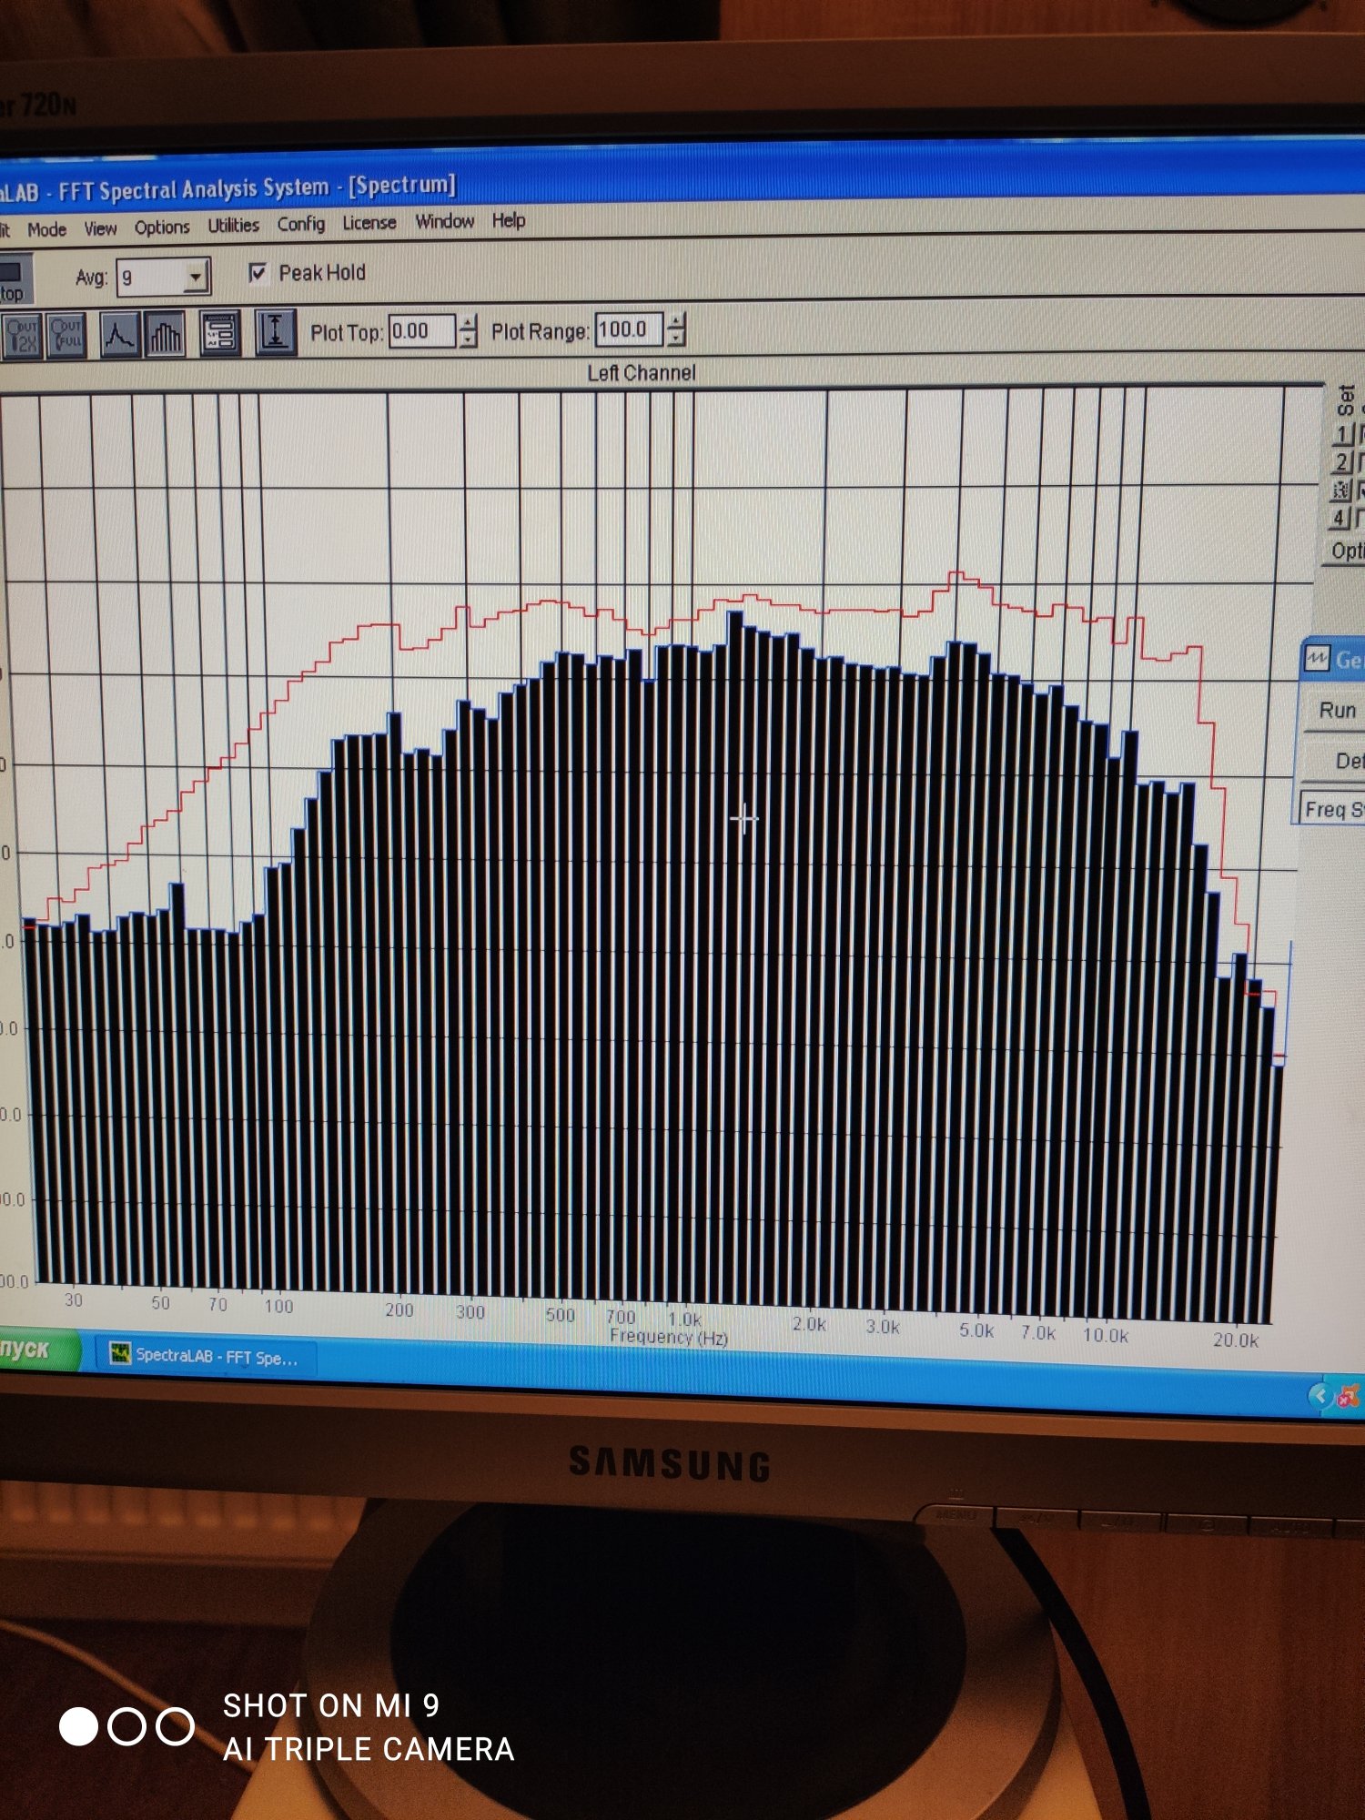1365x1820 pixels.
Task: Open the Mode menu
Action: (x=46, y=229)
